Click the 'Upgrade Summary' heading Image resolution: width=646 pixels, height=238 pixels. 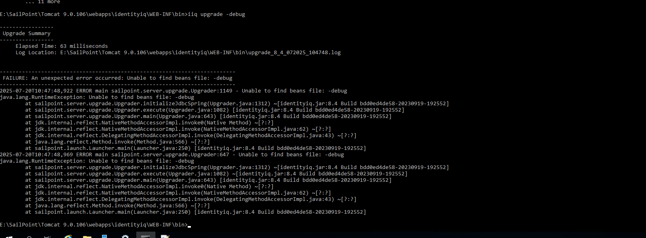pos(27,33)
